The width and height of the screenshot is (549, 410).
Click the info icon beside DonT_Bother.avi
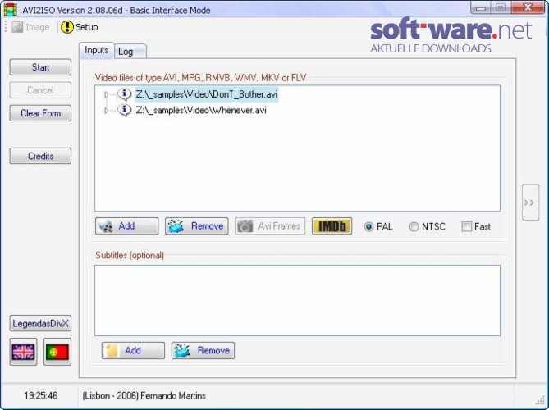124,94
